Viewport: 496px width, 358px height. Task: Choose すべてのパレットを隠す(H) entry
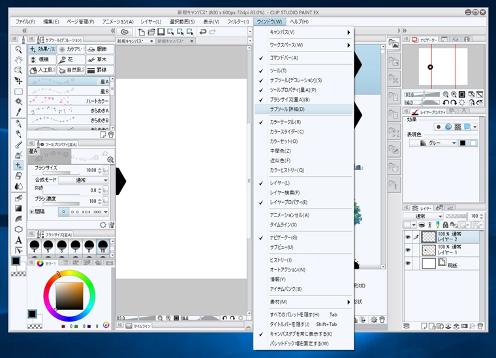click(303, 315)
